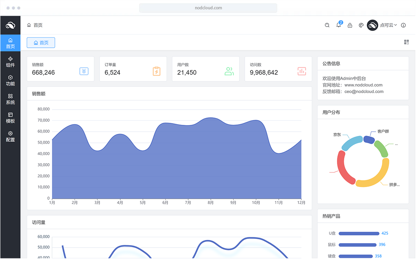416x259 pixels.
Task: Expand the 组件 sidebar menu
Action: 10,62
